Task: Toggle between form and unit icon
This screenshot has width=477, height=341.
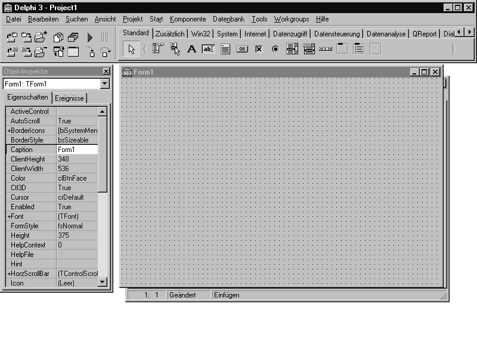Action: [58, 52]
